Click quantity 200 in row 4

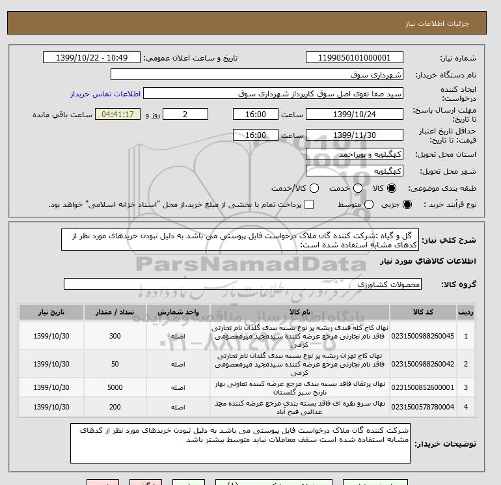[x=115, y=407]
